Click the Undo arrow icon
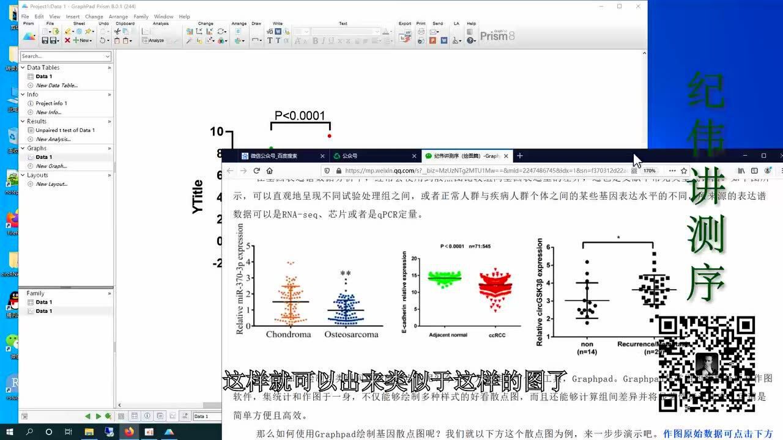The height and width of the screenshot is (440, 783). click(102, 40)
